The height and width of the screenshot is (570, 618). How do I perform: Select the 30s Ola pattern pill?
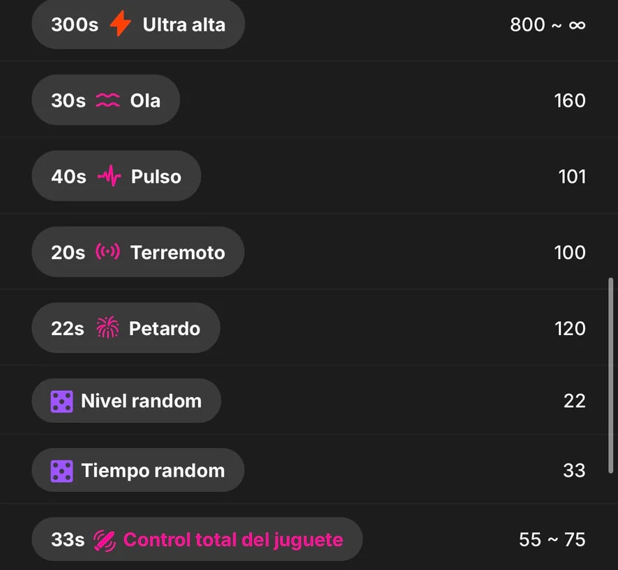[105, 100]
